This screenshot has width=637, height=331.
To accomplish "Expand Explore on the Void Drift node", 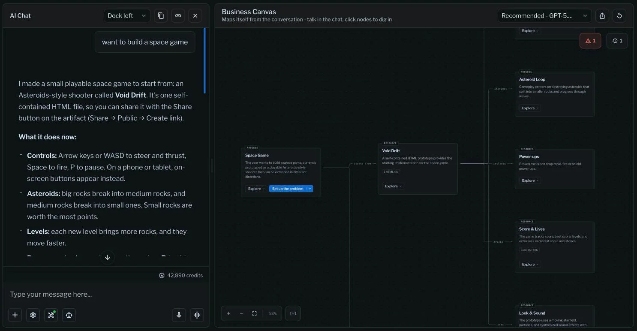I will tap(393, 186).
